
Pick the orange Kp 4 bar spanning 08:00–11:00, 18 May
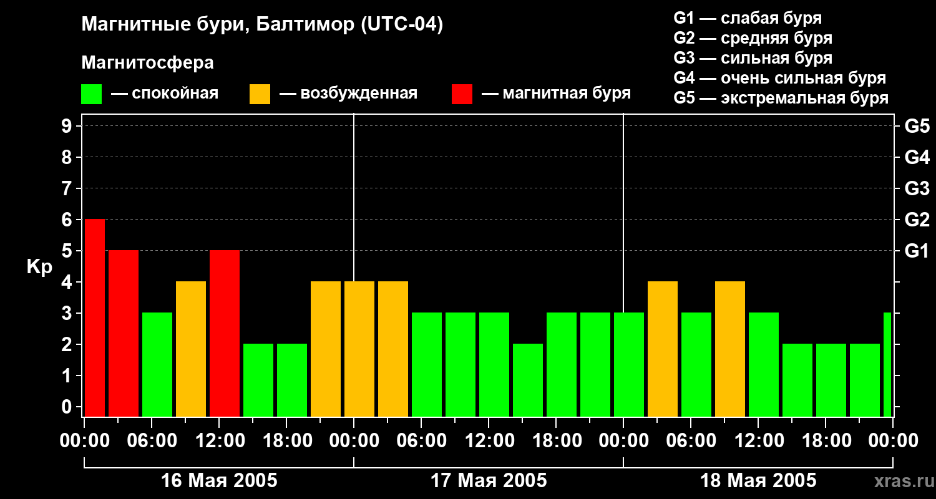(730, 349)
